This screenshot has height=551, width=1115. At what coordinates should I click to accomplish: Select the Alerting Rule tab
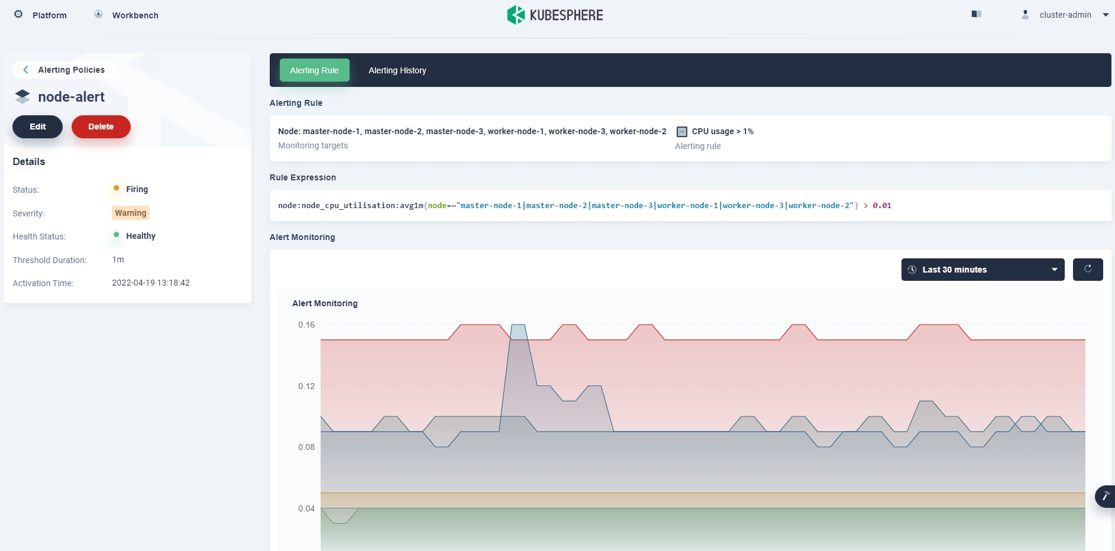[314, 70]
